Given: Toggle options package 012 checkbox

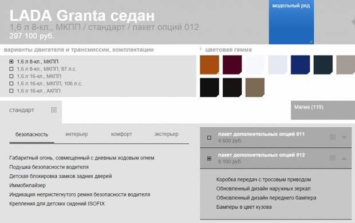Looking at the screenshot, I should click(209, 158).
